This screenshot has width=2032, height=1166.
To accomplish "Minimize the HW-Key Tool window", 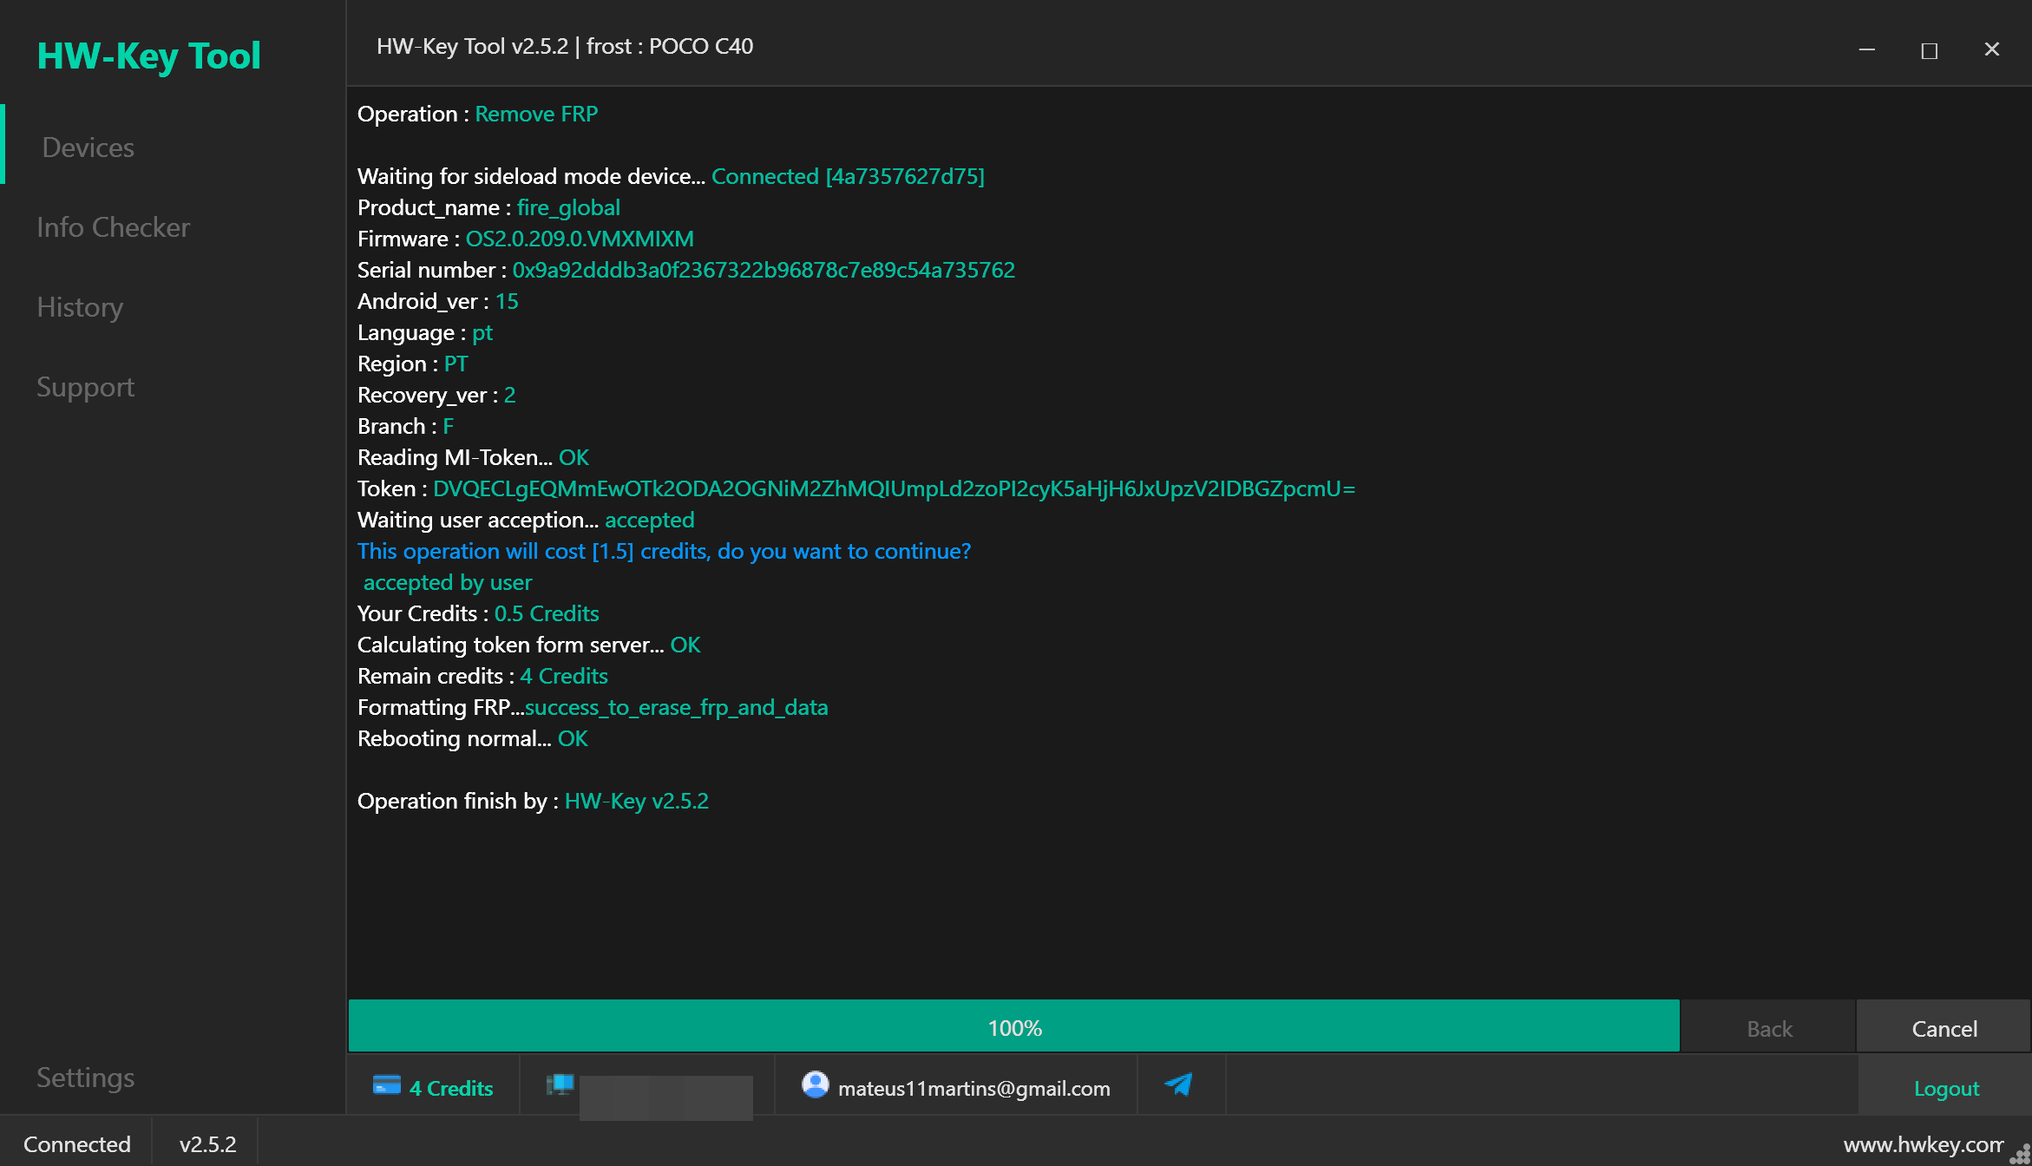I will point(1866,49).
